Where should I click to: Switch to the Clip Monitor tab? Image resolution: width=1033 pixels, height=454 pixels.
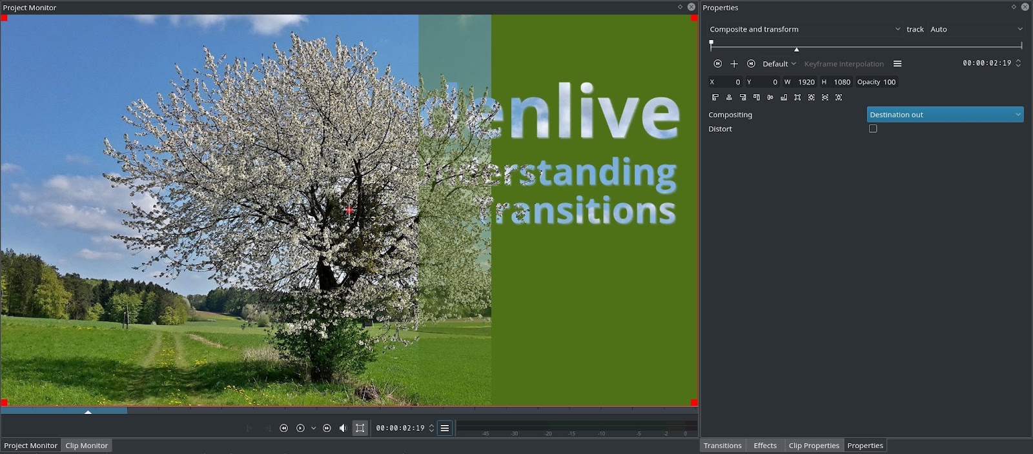point(87,446)
